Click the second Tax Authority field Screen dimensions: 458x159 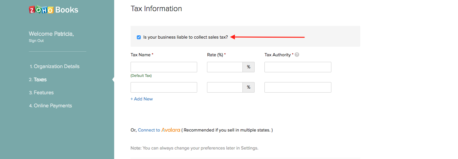(x=298, y=87)
